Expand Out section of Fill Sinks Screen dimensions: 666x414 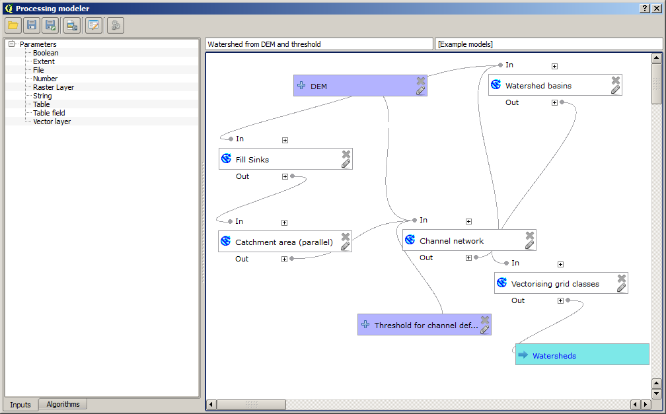coord(285,176)
